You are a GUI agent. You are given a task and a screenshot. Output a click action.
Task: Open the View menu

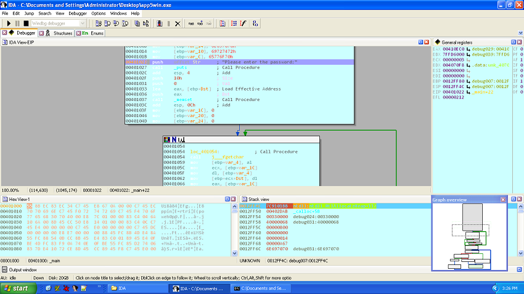[60, 14]
